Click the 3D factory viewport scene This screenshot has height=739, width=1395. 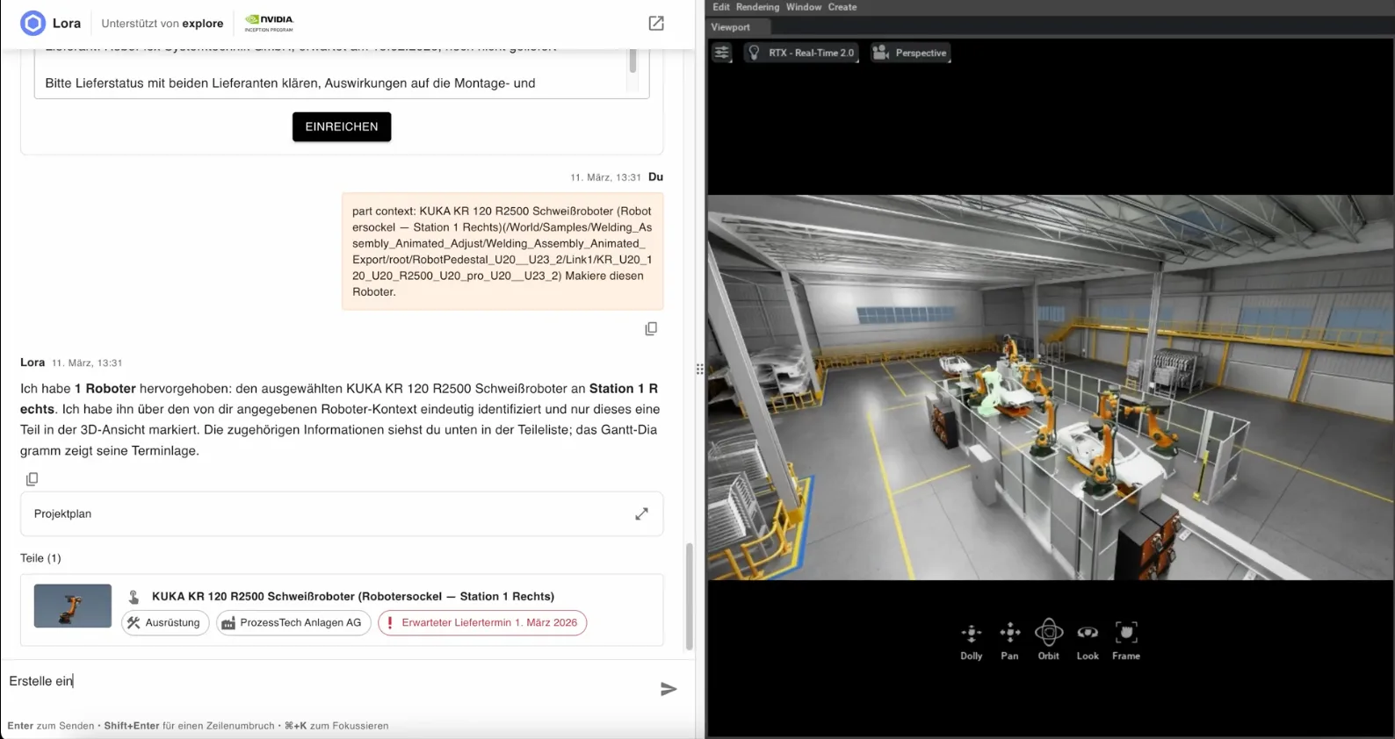(1051, 387)
